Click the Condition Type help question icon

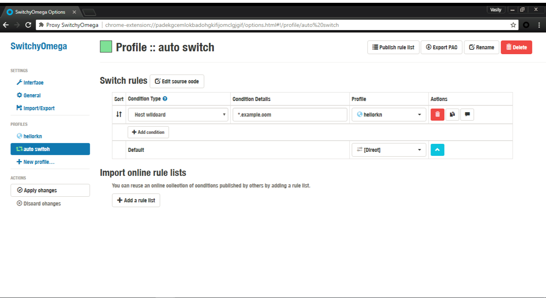point(165,99)
